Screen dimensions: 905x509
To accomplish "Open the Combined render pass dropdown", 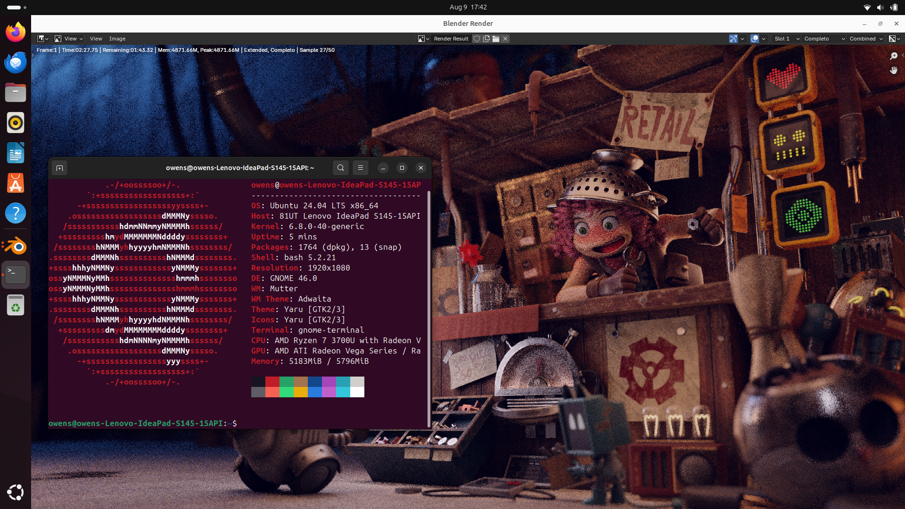I will pyautogui.click(x=865, y=39).
